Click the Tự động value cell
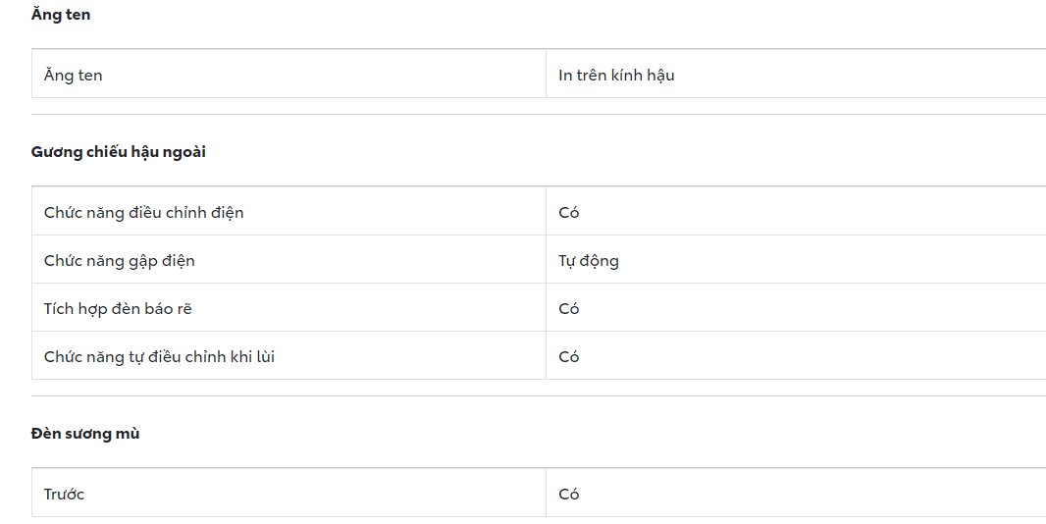This screenshot has height=524, width=1046. (589, 260)
